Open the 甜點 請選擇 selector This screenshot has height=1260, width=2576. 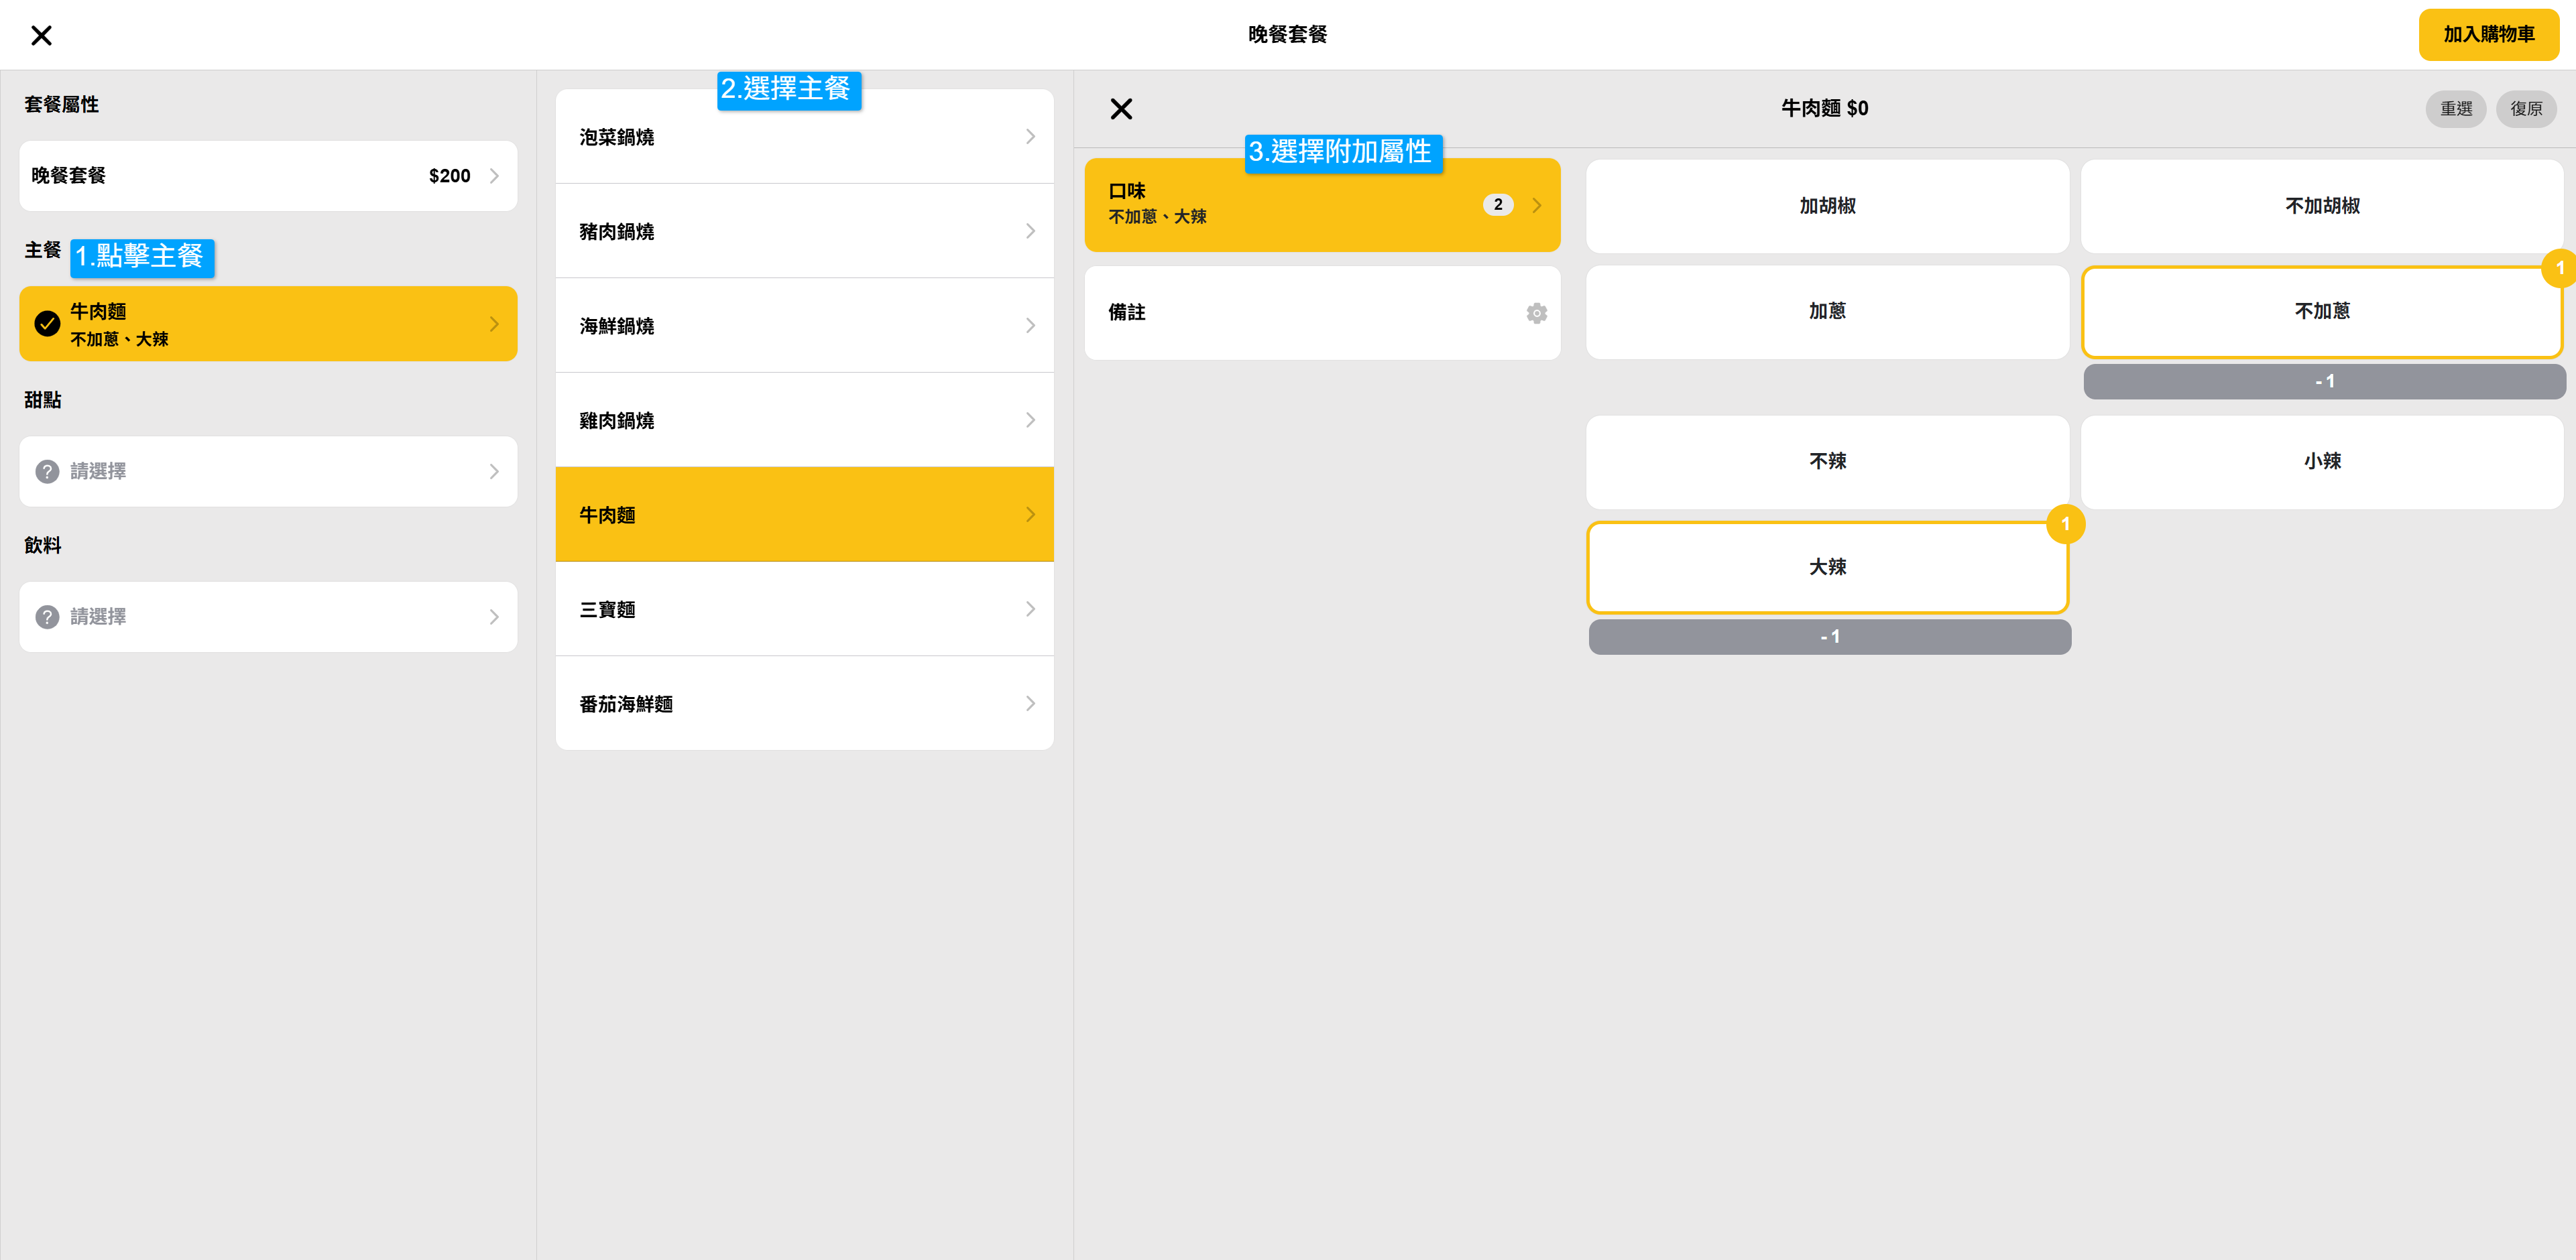pos(268,472)
